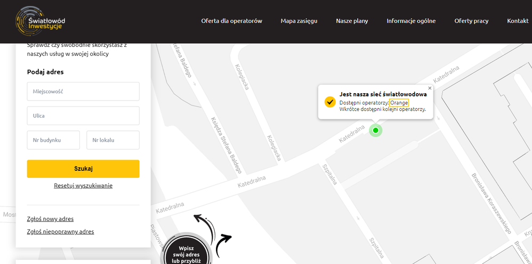This screenshot has height=264, width=532.
Task: Navigate to 'Kontakt' section
Action: tap(518, 21)
